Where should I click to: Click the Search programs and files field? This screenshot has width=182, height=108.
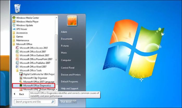click(x=35, y=102)
